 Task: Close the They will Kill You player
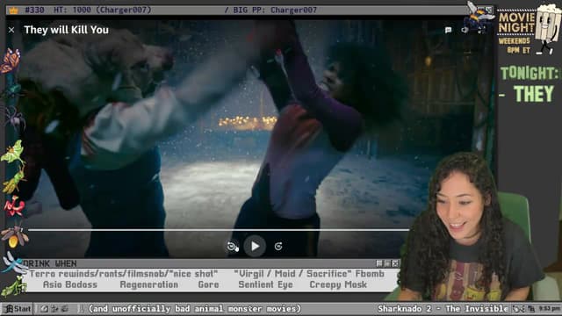pyautogui.click(x=11, y=30)
